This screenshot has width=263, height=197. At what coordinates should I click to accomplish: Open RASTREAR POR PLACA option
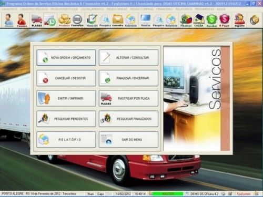click(x=128, y=98)
